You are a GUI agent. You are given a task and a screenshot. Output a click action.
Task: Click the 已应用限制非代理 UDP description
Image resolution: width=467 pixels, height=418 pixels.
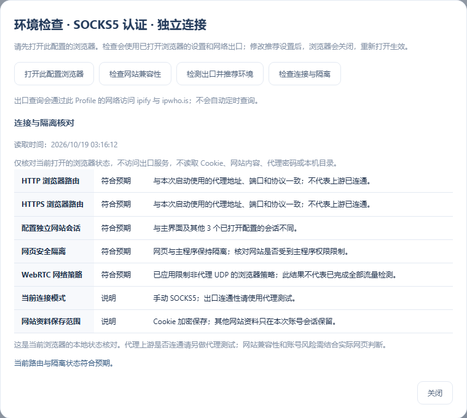pyautogui.click(x=275, y=274)
